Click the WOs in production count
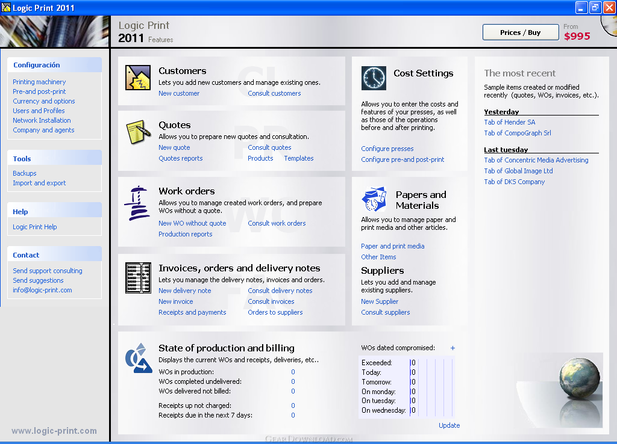Screen dimensions: 617x444 click(293, 372)
